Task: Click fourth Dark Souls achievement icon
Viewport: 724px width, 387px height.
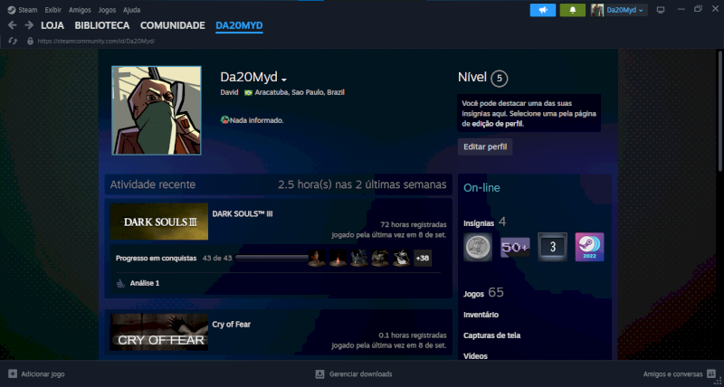Action: pyautogui.click(x=380, y=259)
